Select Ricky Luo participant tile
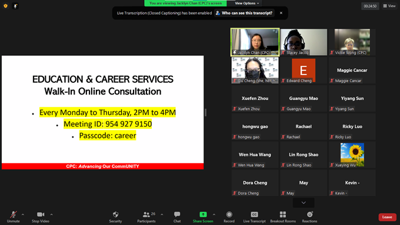The width and height of the screenshot is (400, 225). click(352, 126)
